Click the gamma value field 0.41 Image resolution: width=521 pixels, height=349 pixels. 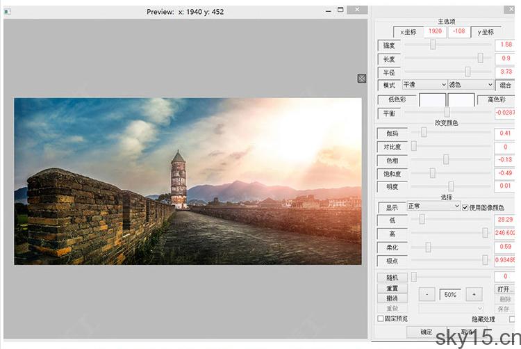(x=505, y=133)
